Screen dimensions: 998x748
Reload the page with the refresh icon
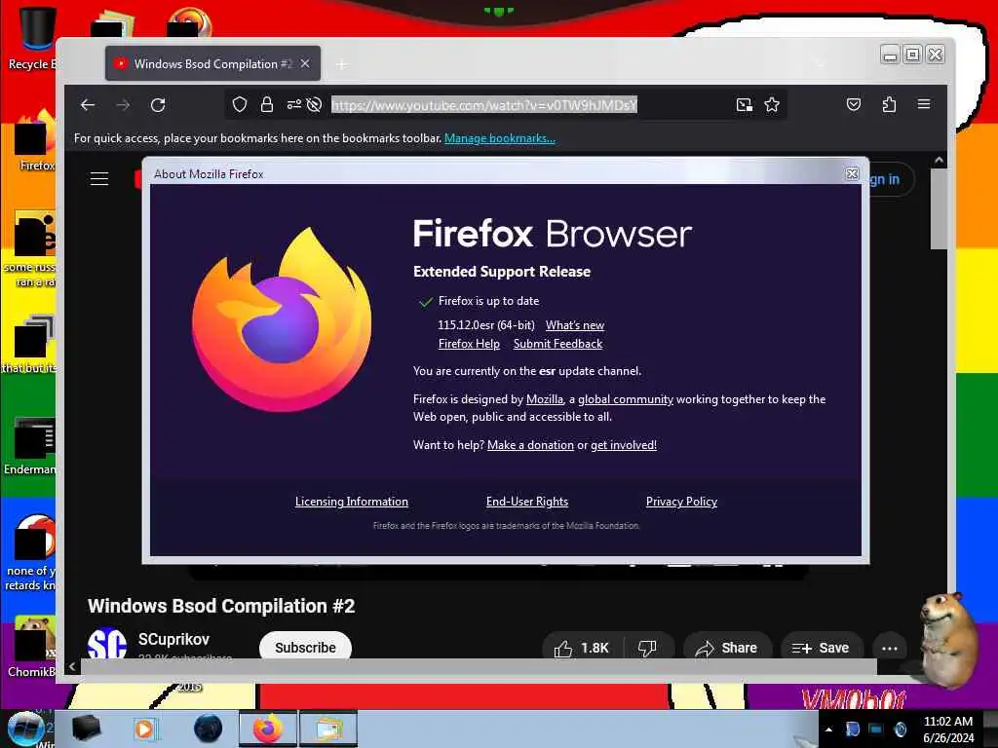pyautogui.click(x=158, y=105)
